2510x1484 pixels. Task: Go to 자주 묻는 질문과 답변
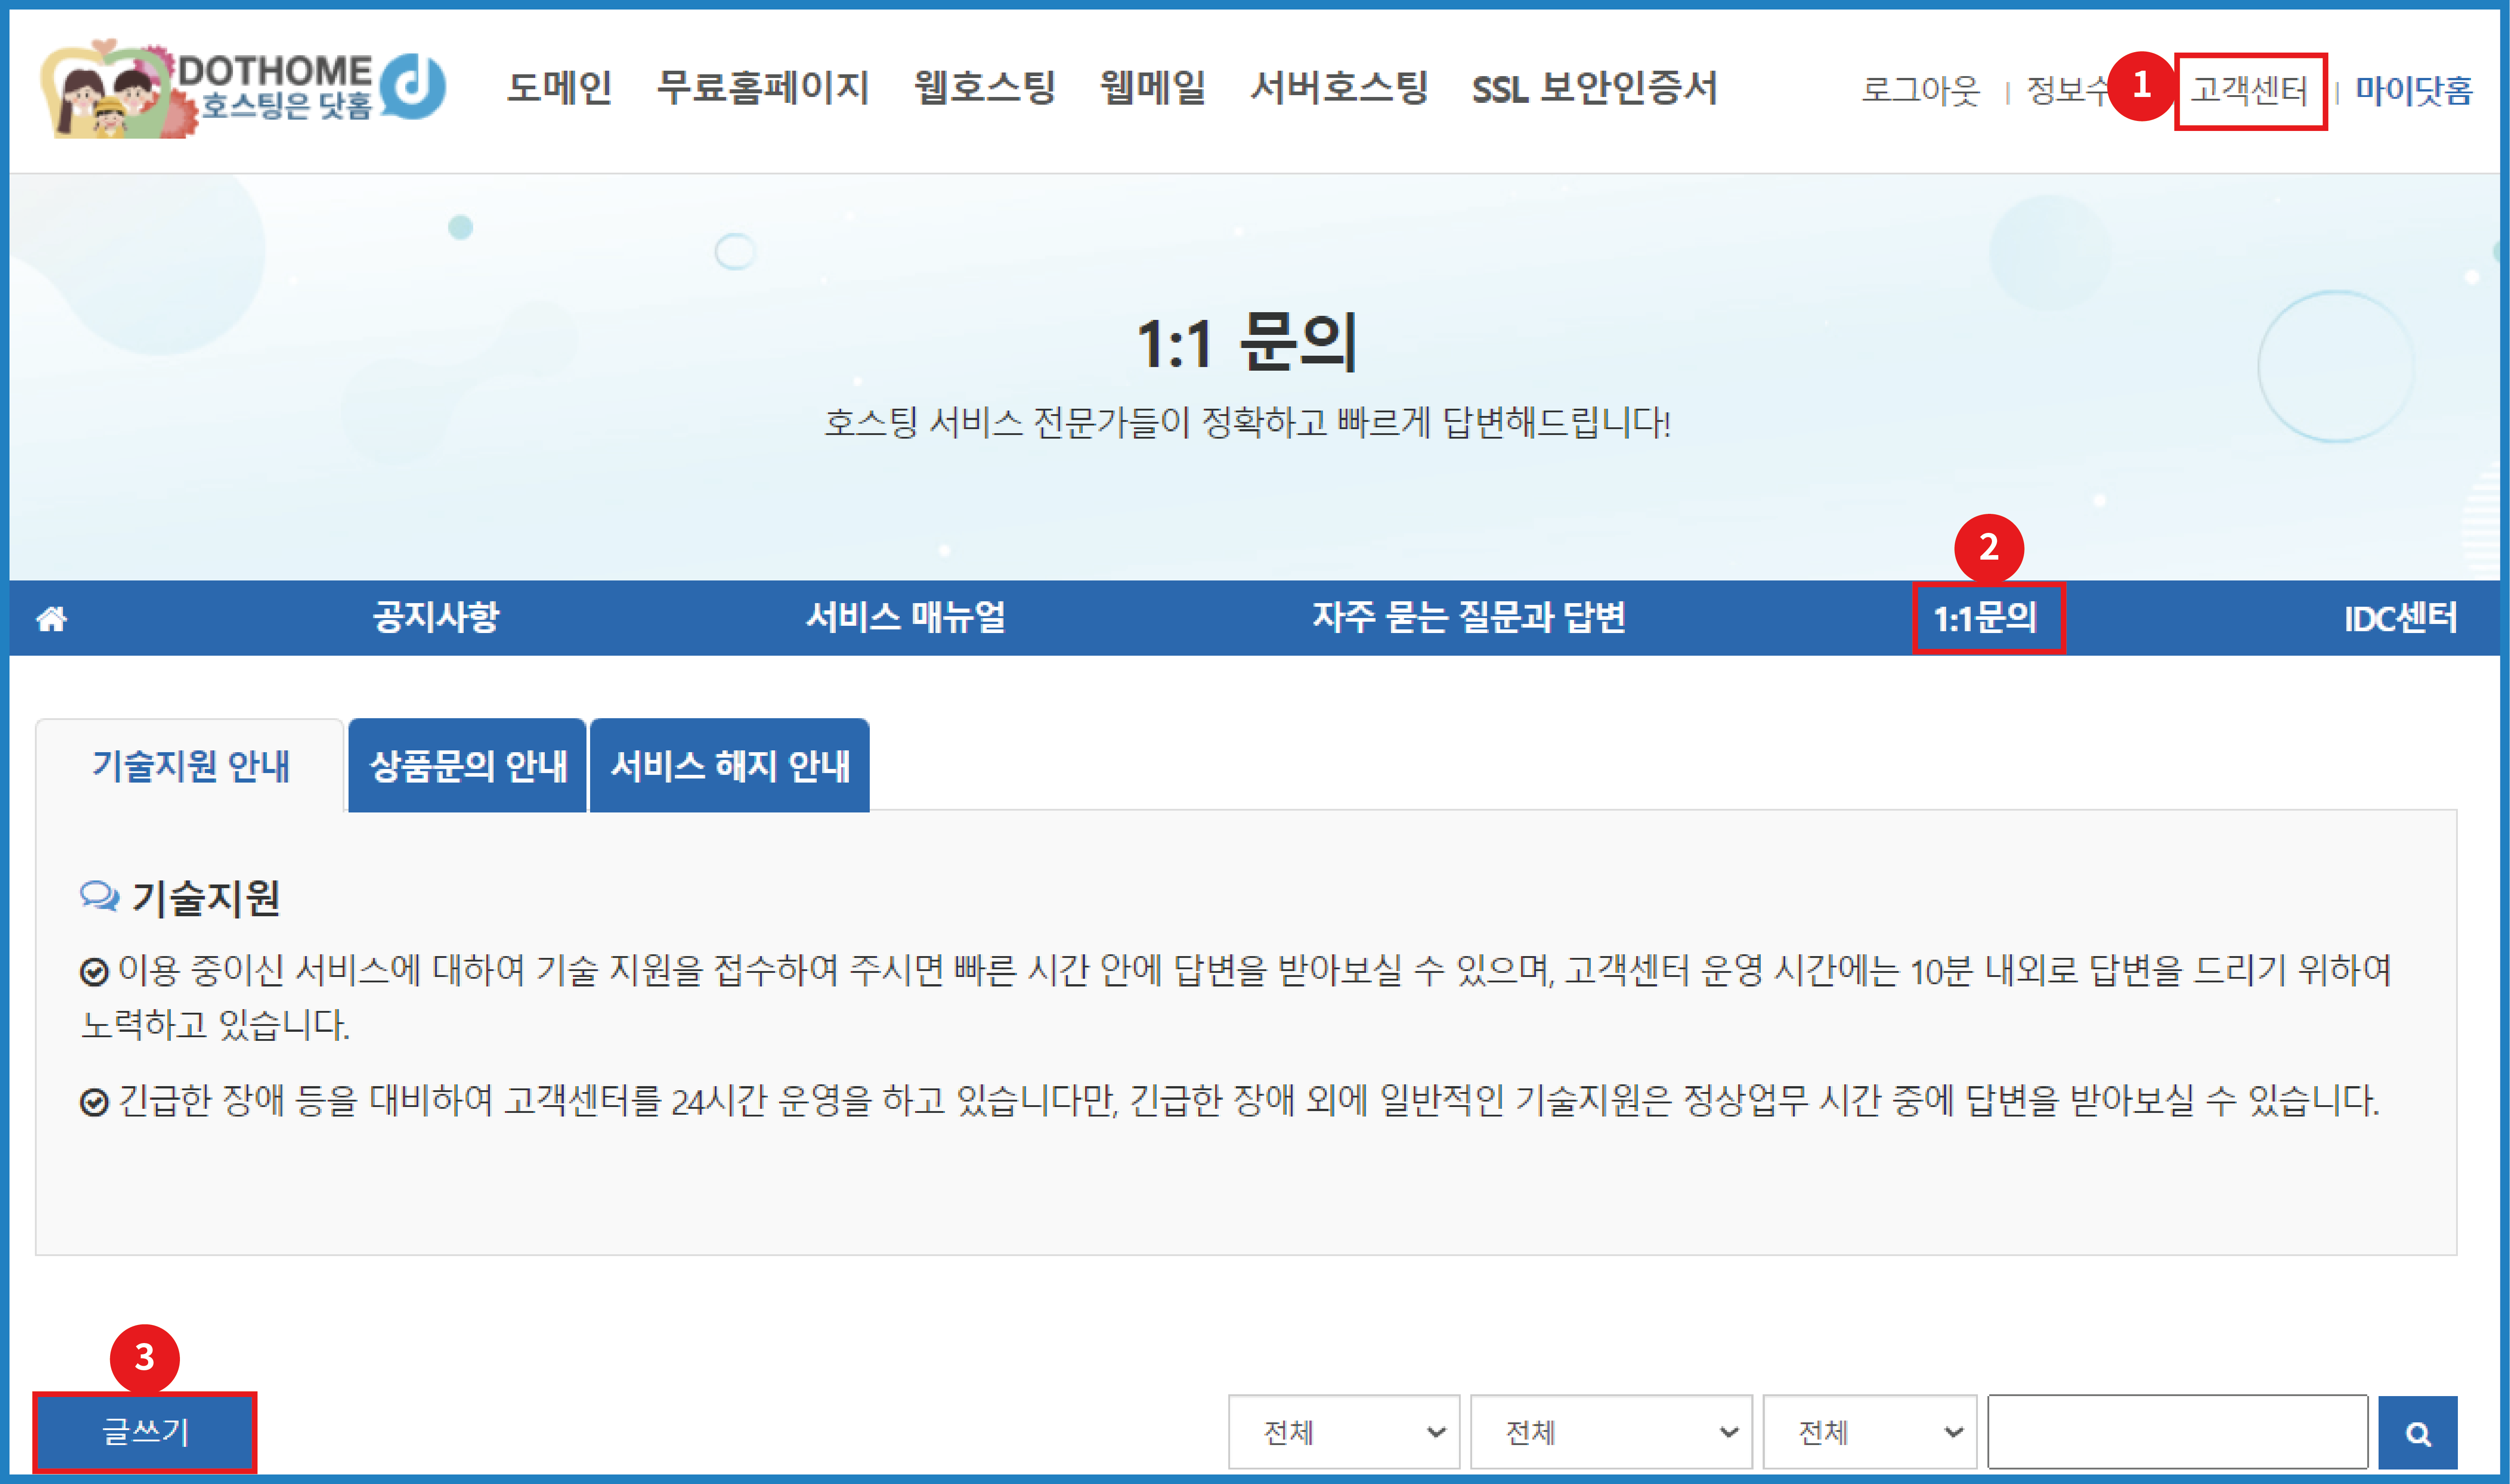(x=1468, y=617)
